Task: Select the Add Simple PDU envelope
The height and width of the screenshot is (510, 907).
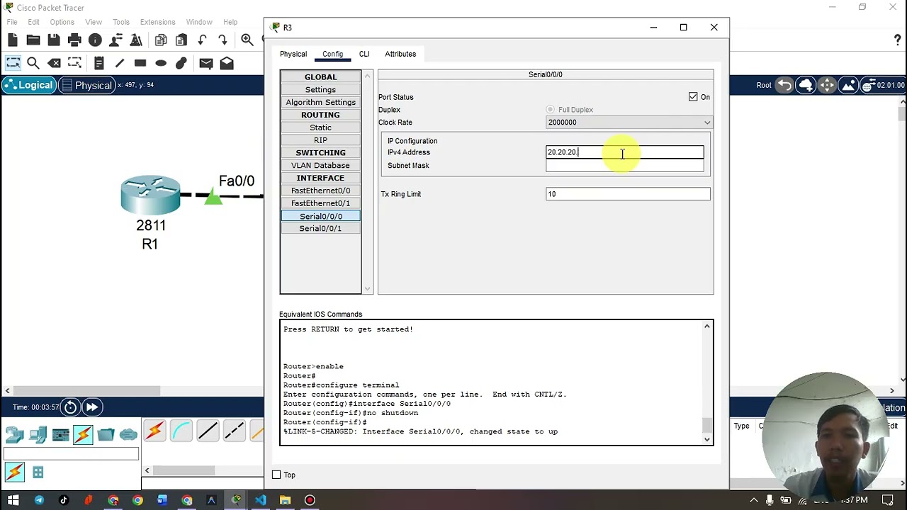Action: click(x=205, y=63)
